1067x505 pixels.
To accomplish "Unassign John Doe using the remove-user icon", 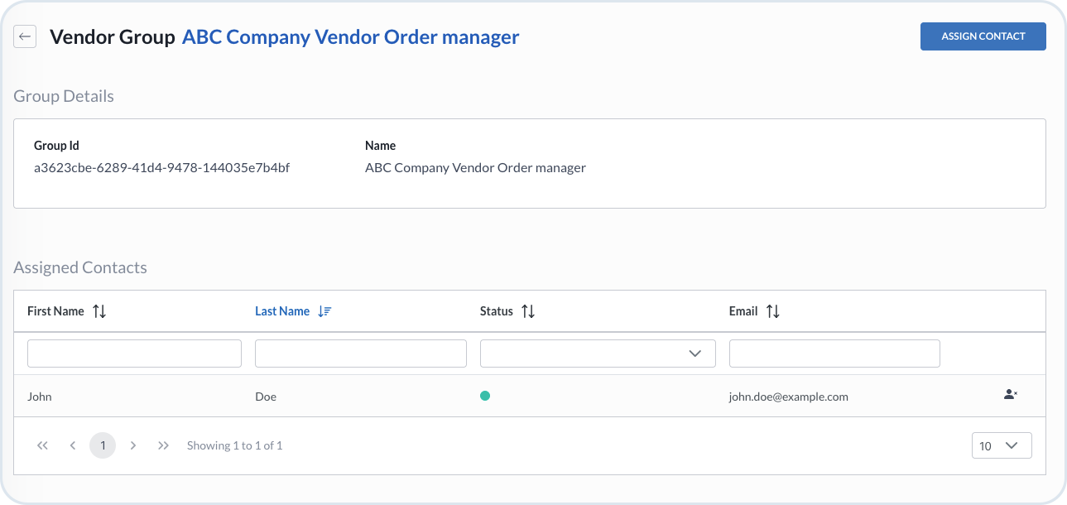I will [1010, 395].
